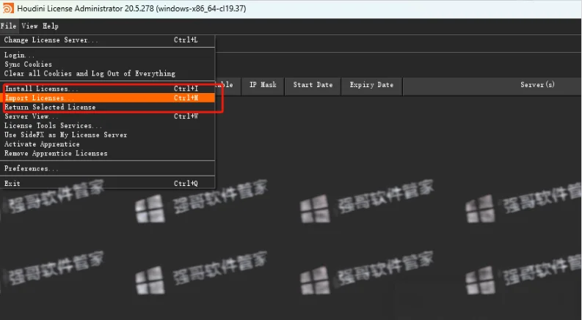Open Server View from the menu
The height and width of the screenshot is (320, 582).
108,116
